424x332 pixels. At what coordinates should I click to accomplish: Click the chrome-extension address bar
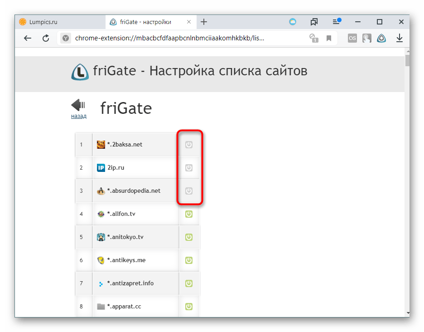169,38
